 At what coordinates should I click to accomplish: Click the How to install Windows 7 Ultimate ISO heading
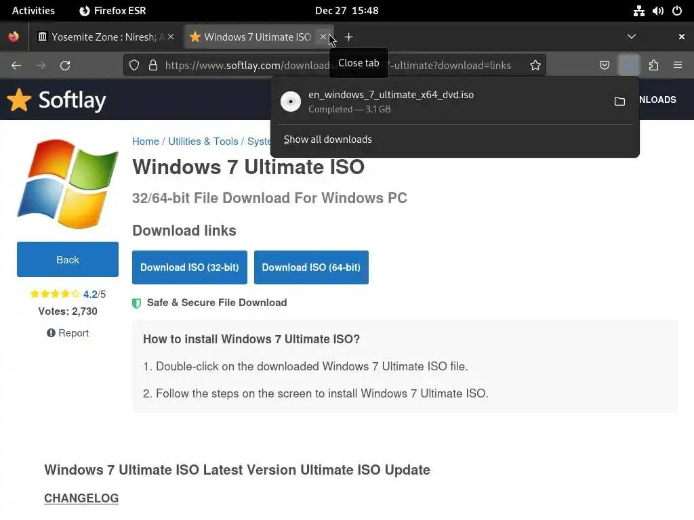coord(251,339)
